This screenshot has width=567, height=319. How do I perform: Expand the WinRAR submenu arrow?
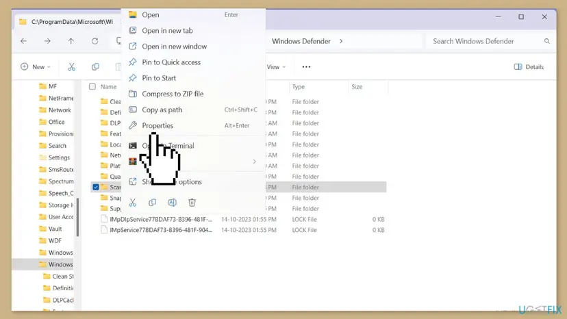(x=254, y=162)
